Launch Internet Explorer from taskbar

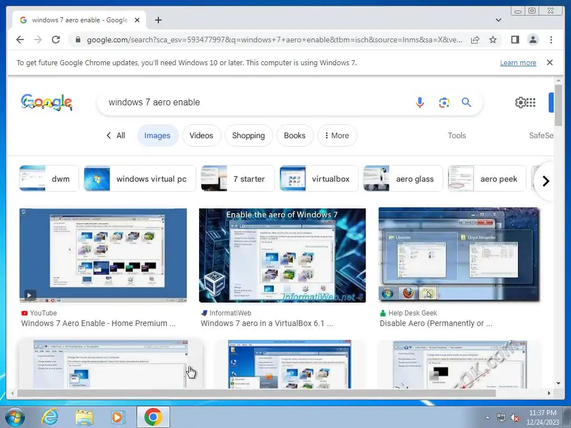[x=50, y=417]
